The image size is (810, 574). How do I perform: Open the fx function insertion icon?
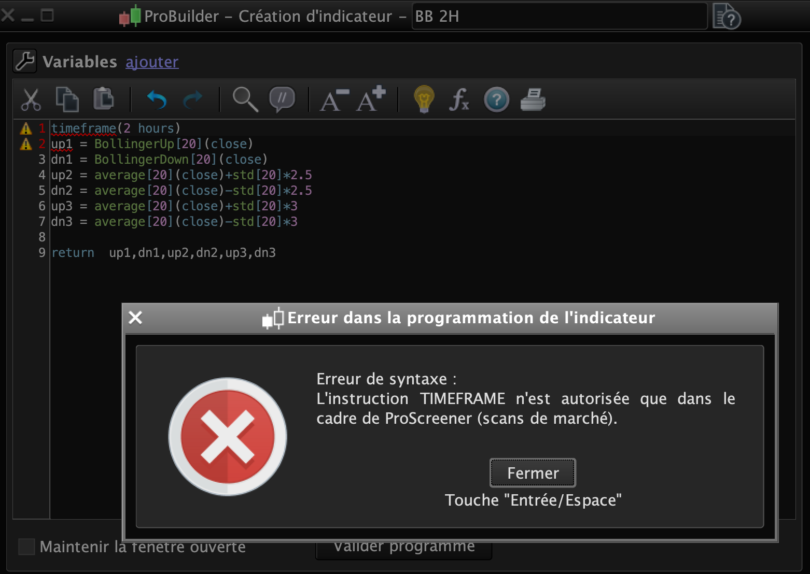pos(459,99)
